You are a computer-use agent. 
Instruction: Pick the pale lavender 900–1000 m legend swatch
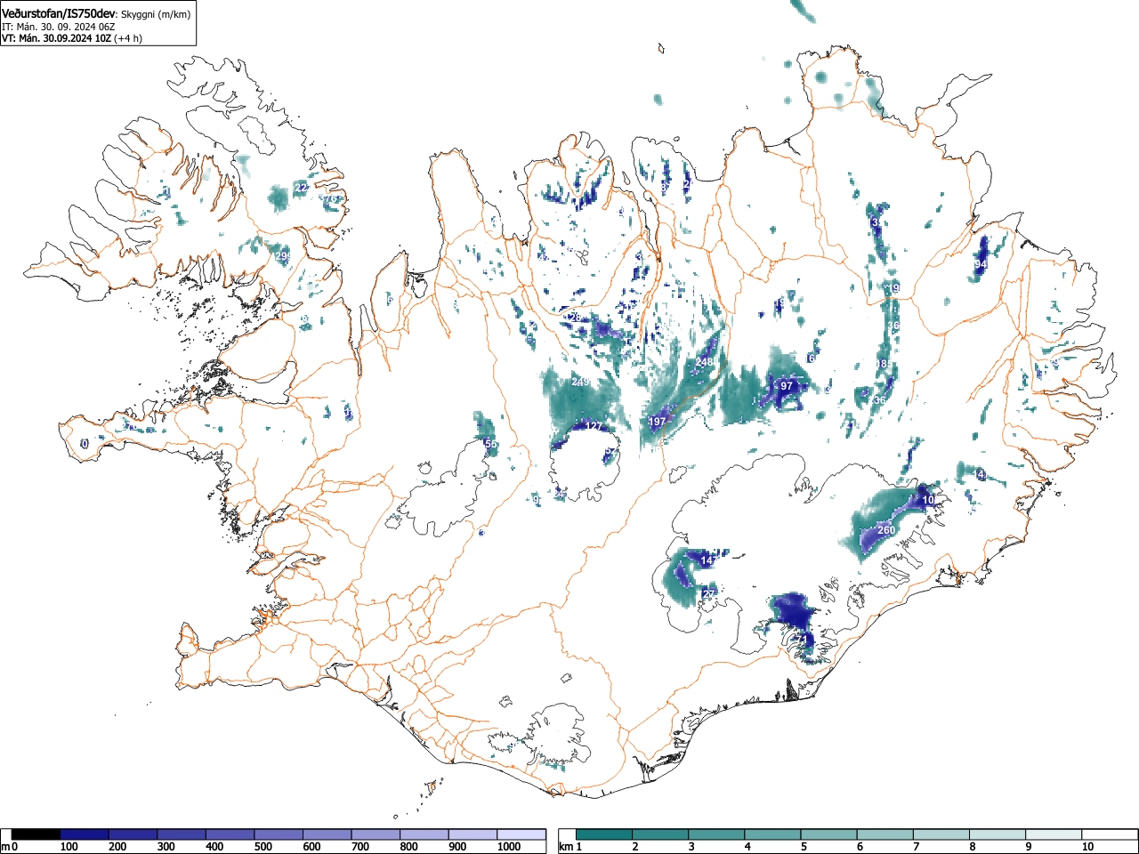(473, 834)
